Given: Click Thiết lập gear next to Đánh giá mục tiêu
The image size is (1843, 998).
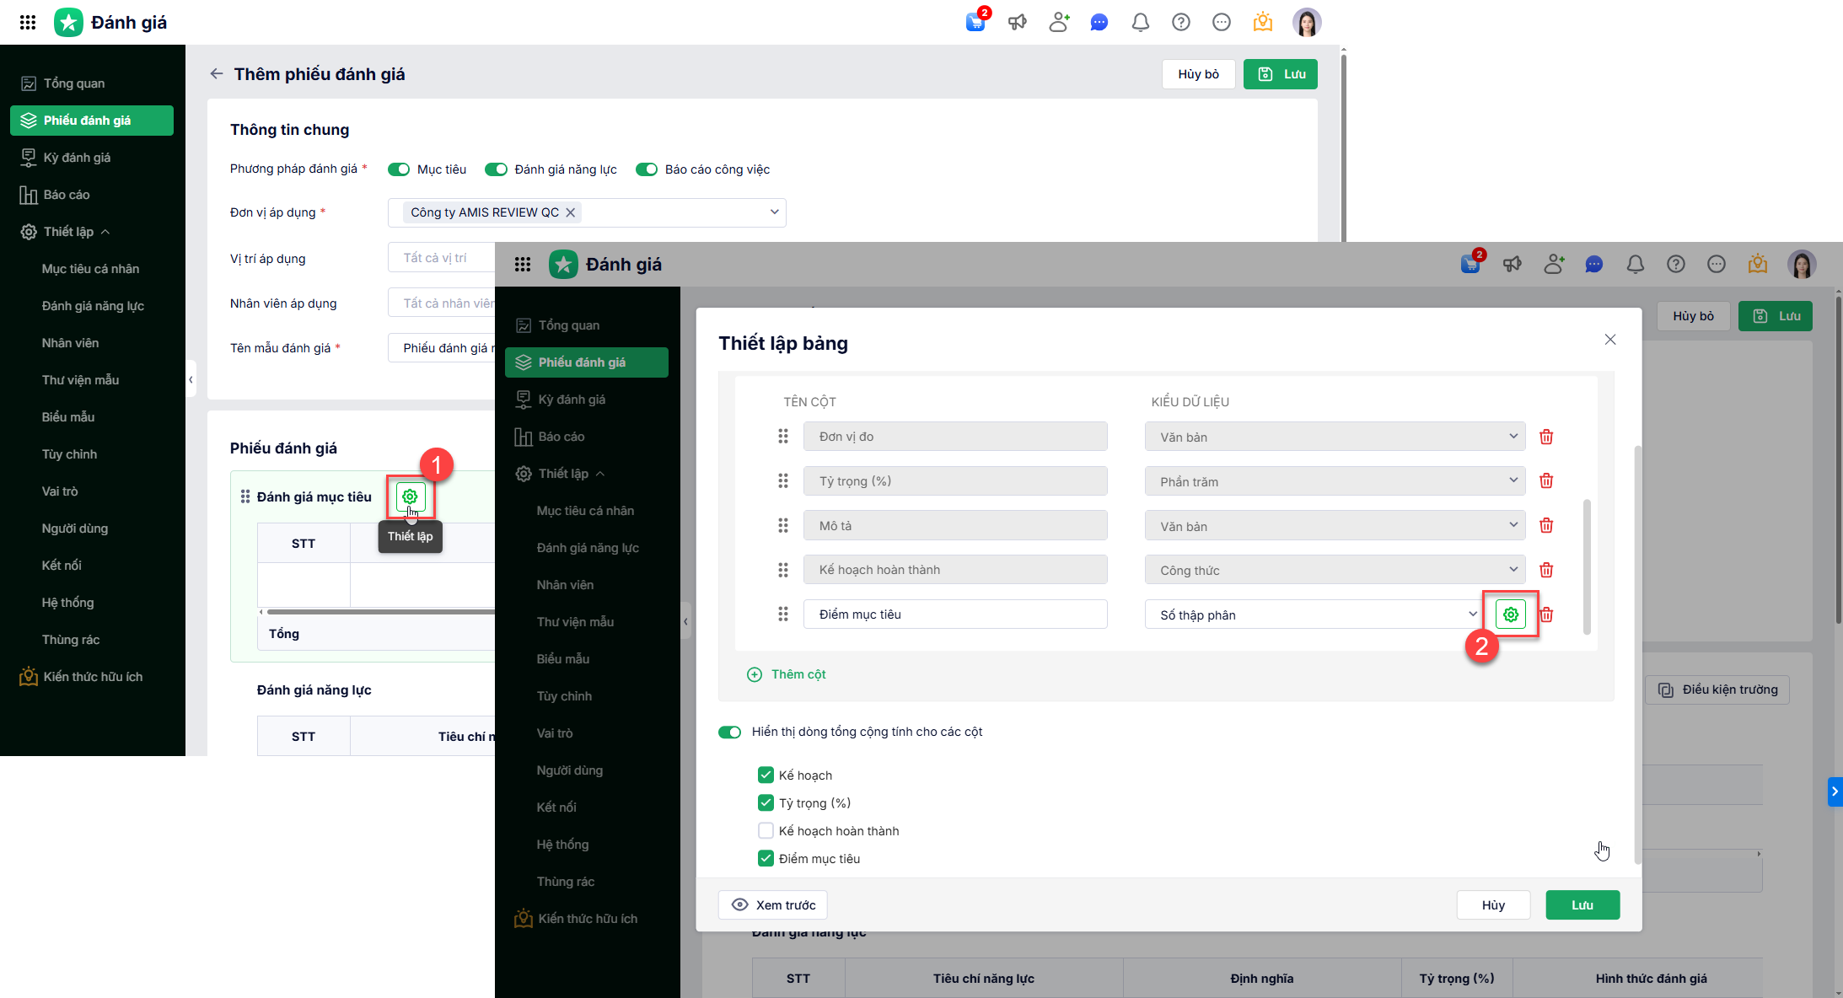Looking at the screenshot, I should [410, 496].
